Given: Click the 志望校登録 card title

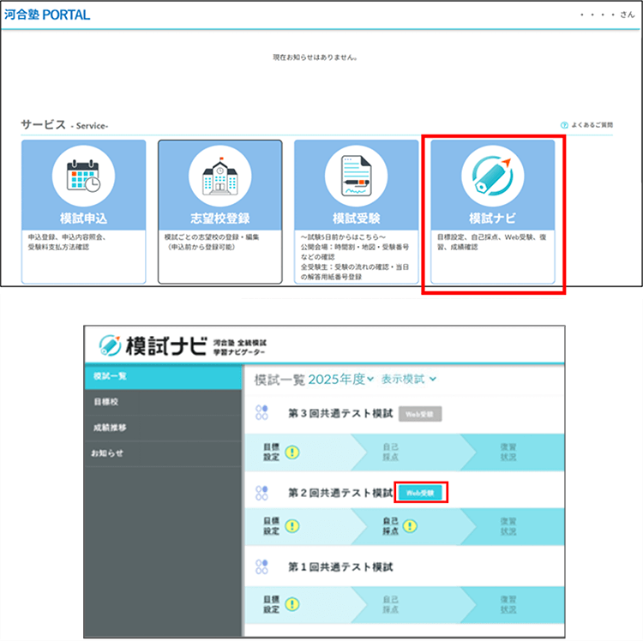Looking at the screenshot, I should point(220,218).
